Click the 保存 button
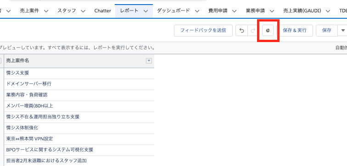 pos(327,31)
